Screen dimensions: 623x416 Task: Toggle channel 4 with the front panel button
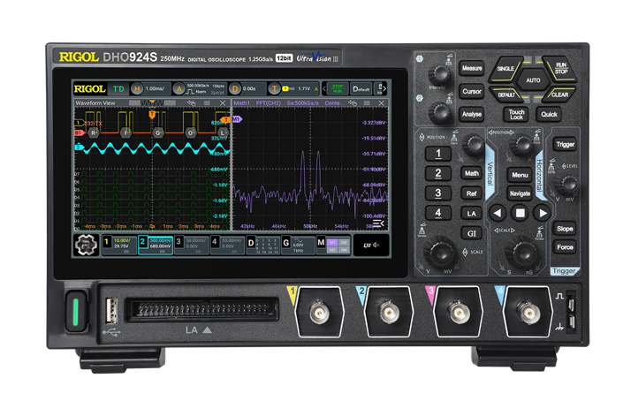tap(437, 213)
